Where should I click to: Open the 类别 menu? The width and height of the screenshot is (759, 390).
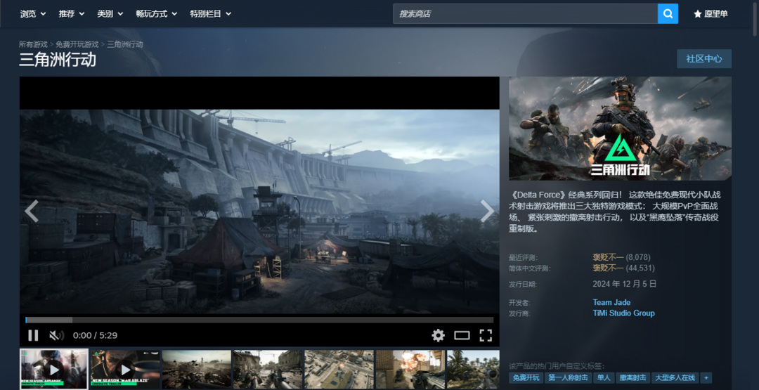110,13
